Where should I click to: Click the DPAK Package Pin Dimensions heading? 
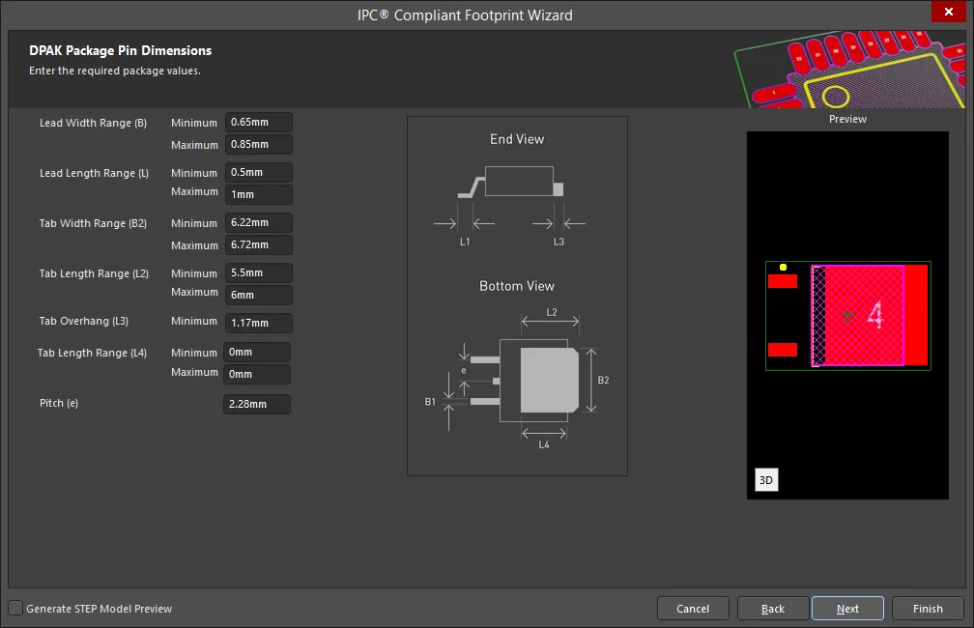click(121, 51)
